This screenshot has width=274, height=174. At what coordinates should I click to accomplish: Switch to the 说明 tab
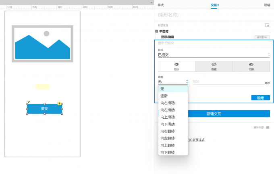267,5
